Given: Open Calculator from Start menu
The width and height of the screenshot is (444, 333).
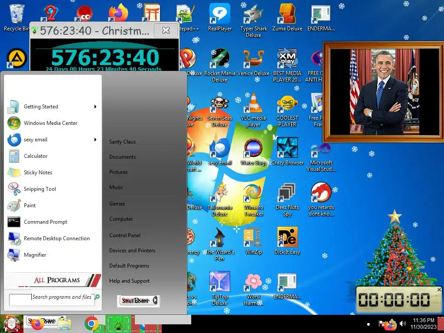Looking at the screenshot, I should point(52,156).
